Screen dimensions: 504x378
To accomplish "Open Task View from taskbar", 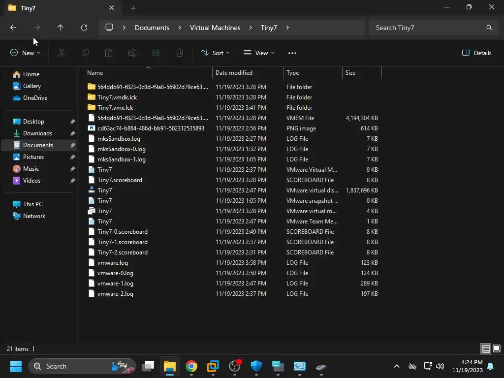I will (148, 366).
